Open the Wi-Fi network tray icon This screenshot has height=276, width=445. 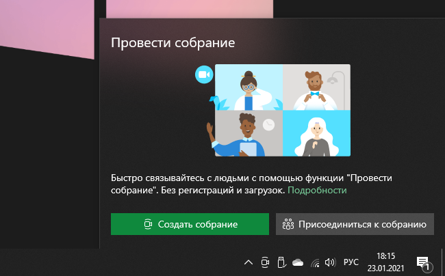tap(315, 263)
